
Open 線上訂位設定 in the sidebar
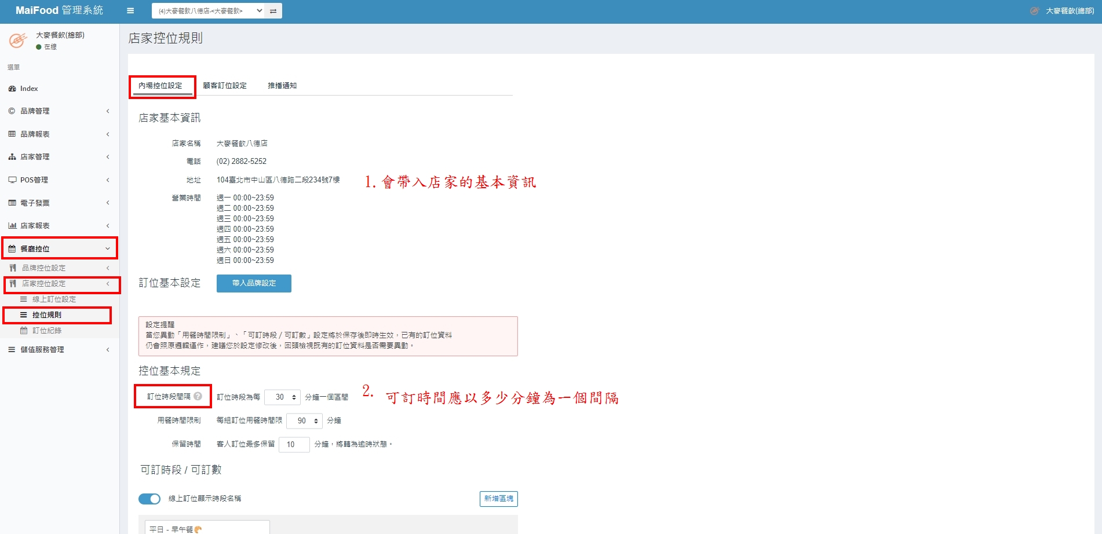(54, 299)
